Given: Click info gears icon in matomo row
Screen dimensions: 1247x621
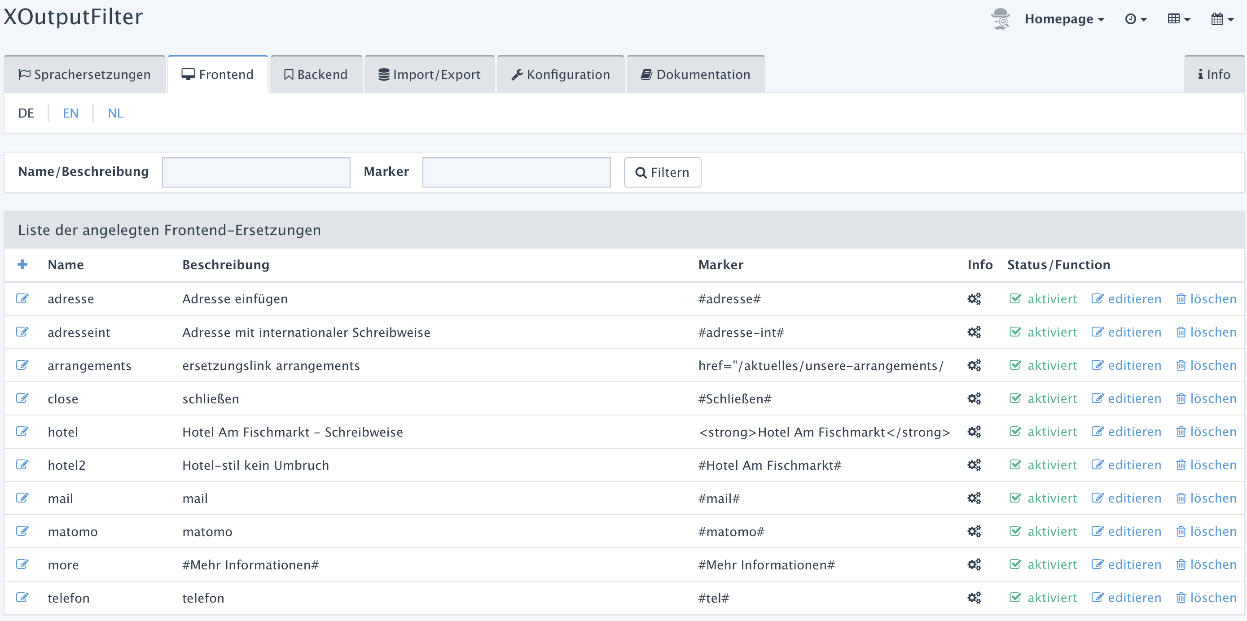Looking at the screenshot, I should [974, 531].
